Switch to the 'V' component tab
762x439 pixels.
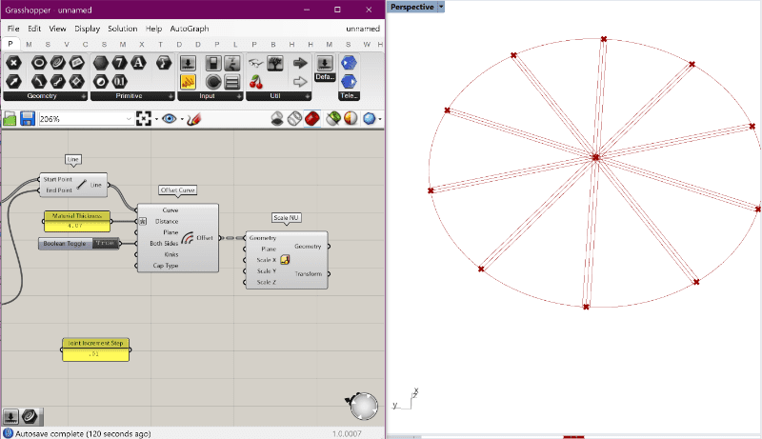point(67,44)
